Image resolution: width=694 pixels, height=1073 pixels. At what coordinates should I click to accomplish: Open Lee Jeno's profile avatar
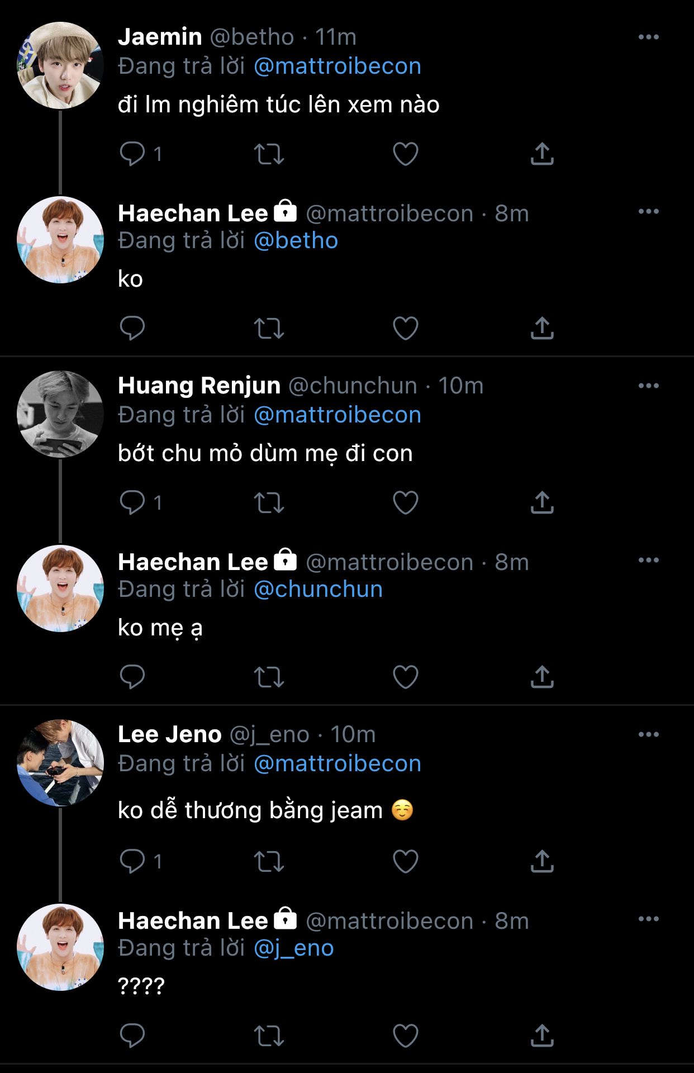point(60,763)
